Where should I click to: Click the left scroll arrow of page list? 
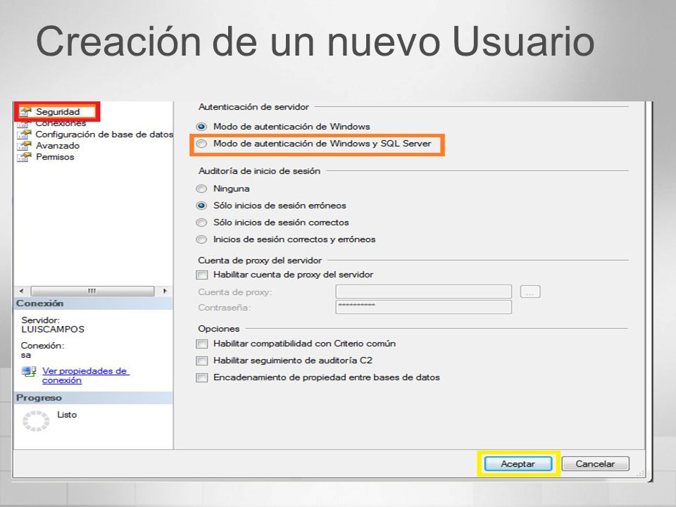(x=22, y=291)
